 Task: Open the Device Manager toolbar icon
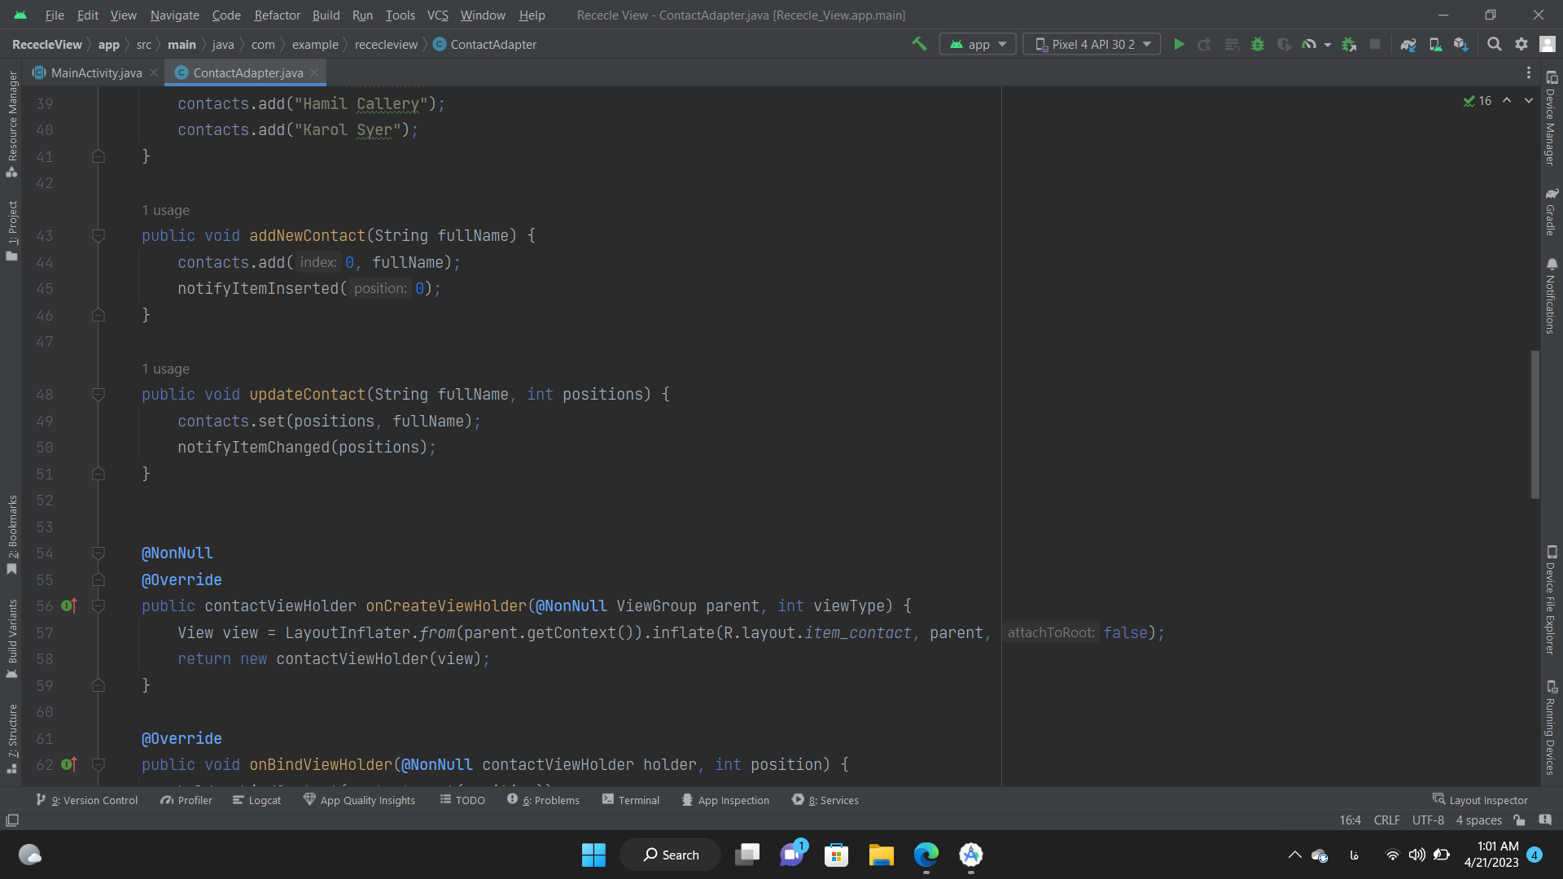point(1435,44)
